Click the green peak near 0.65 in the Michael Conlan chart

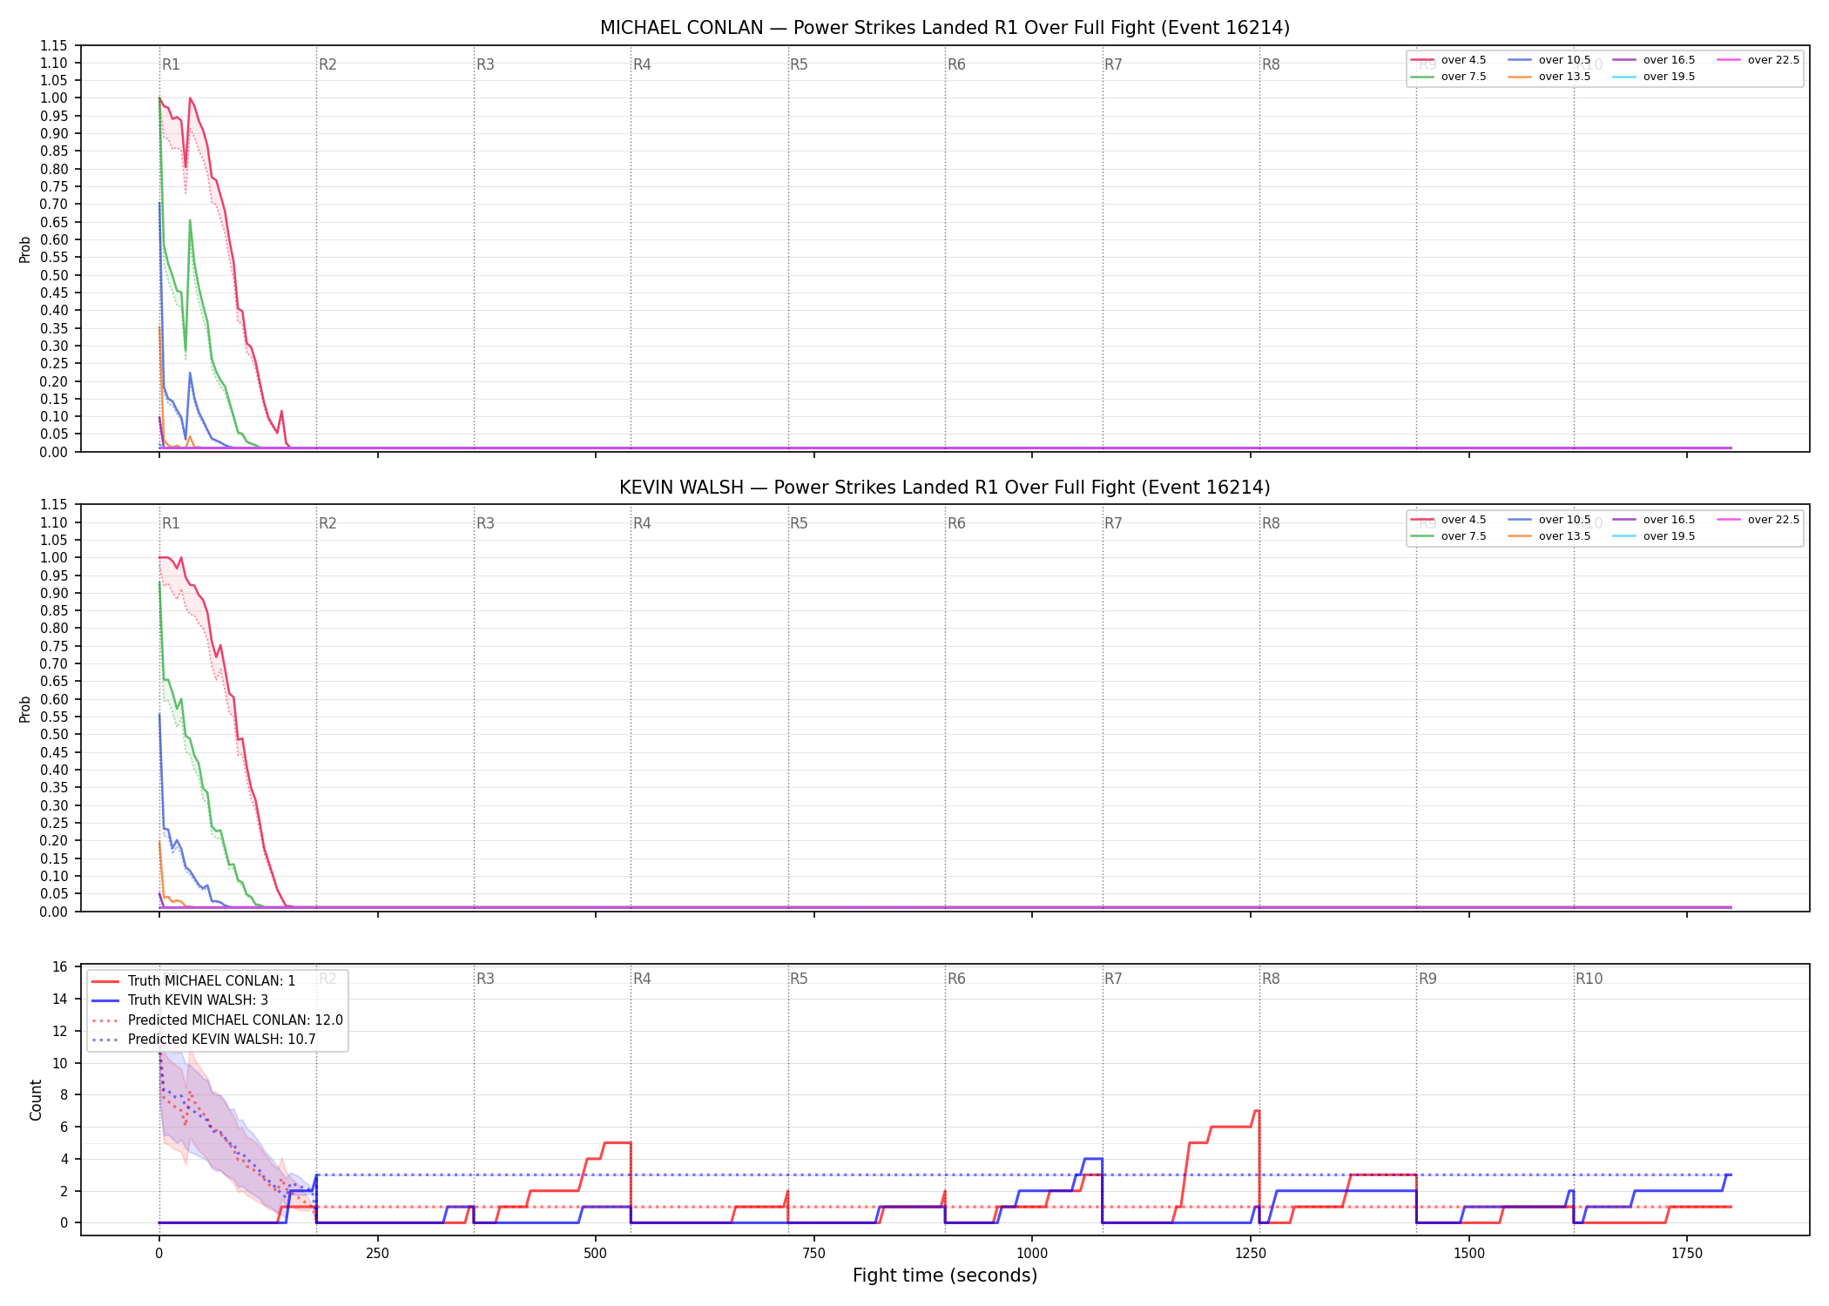pos(190,221)
